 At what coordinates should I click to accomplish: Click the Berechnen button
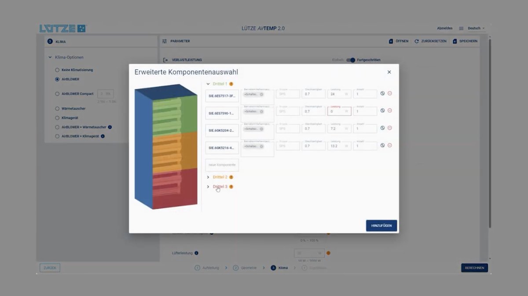point(474,268)
